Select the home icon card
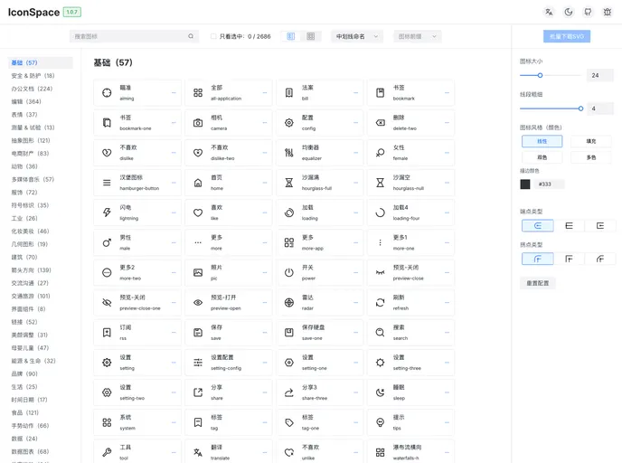This screenshot has height=463, width=622. pyautogui.click(x=229, y=183)
